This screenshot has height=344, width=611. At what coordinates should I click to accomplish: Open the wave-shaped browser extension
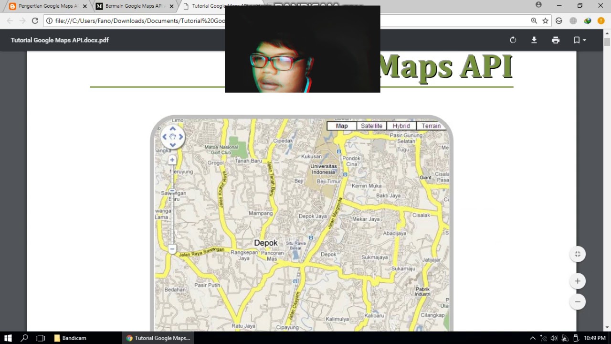click(x=559, y=21)
